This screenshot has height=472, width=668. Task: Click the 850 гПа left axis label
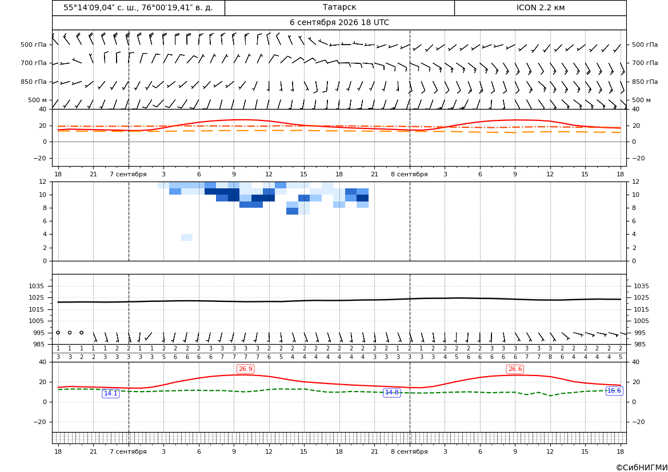33,82
